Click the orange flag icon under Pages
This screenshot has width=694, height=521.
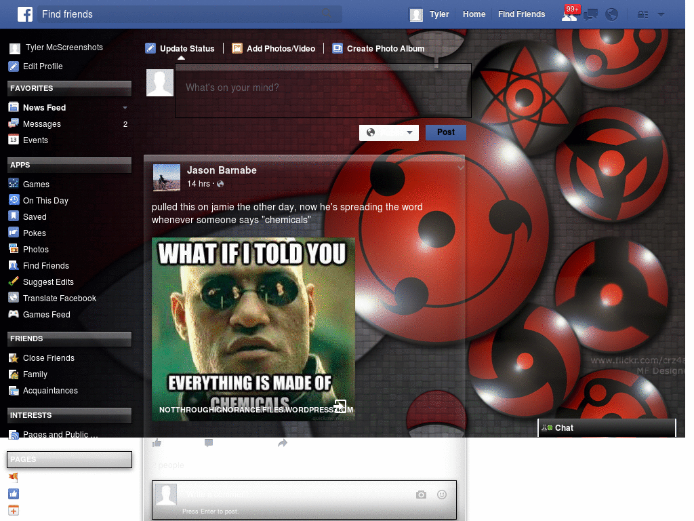14,477
